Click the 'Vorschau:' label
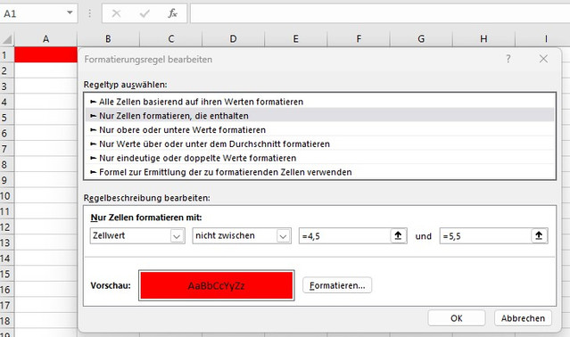 click(111, 285)
